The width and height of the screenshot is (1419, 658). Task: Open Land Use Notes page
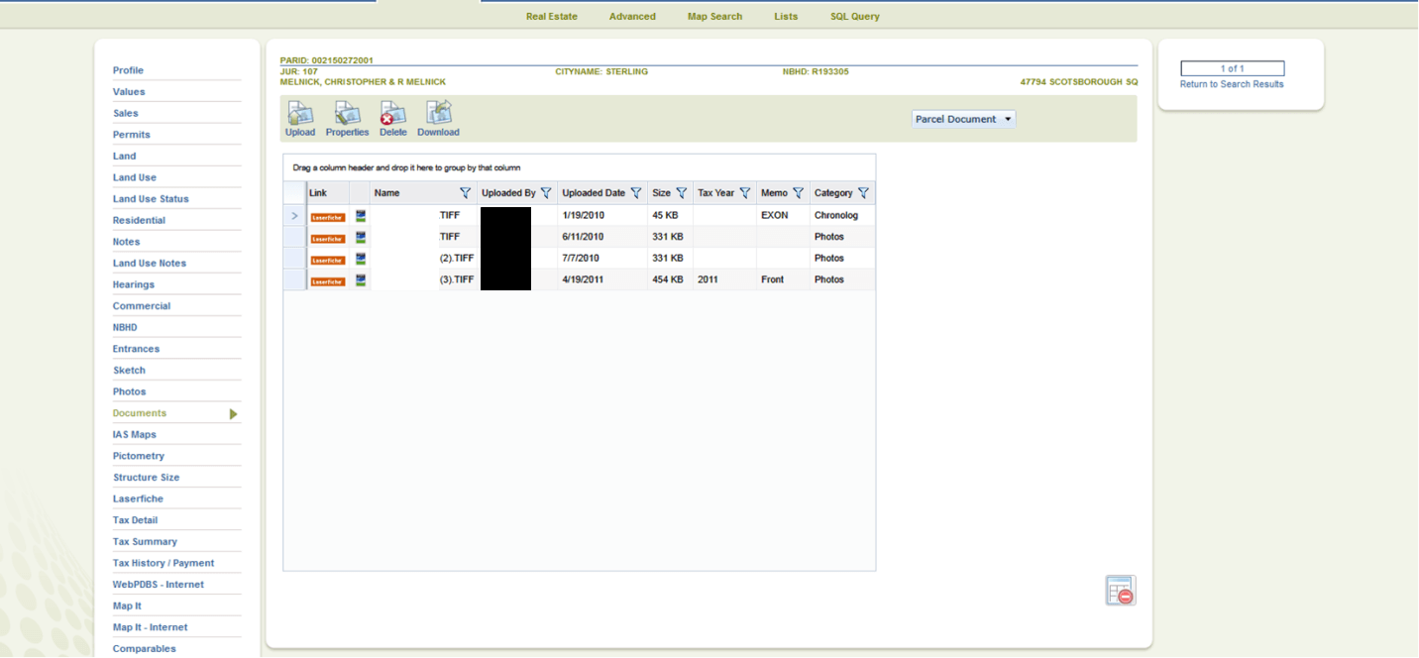(x=150, y=264)
